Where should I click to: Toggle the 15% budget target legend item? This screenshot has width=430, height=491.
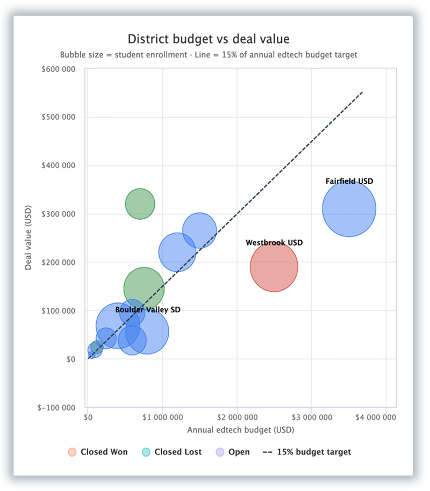(x=307, y=452)
